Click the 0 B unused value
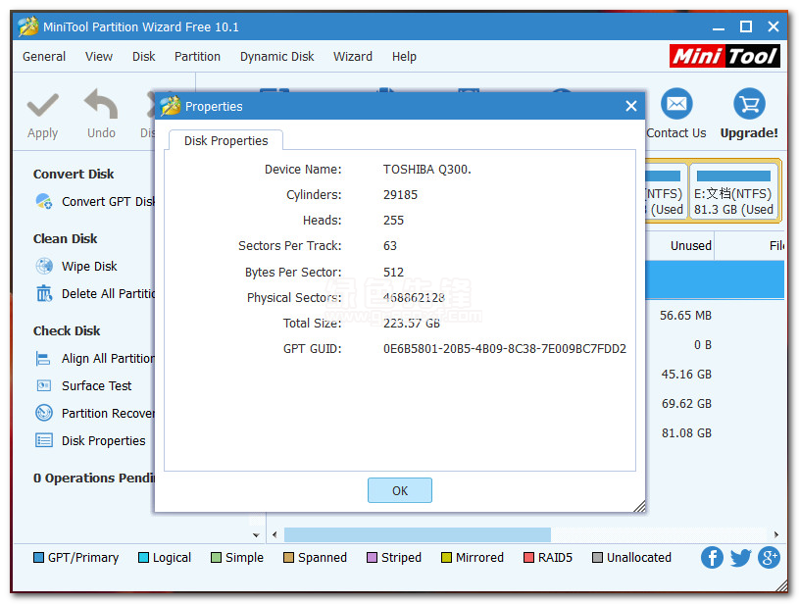Viewport: 799px width, 604px height. pyautogui.click(x=703, y=345)
